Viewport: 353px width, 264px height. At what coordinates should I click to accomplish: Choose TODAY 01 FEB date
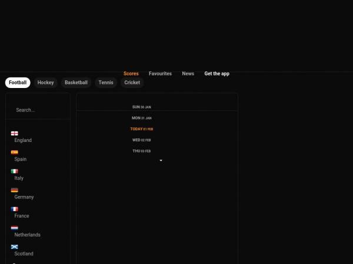(x=142, y=129)
